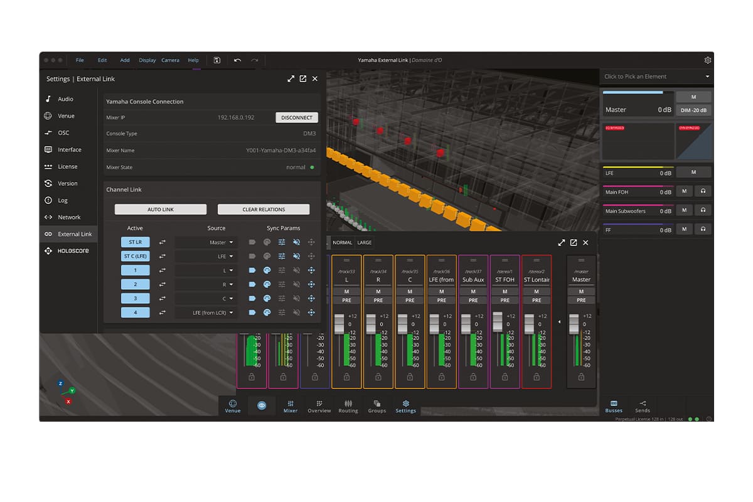
Task: Open the Venue settings globe icon
Action: coord(48,116)
